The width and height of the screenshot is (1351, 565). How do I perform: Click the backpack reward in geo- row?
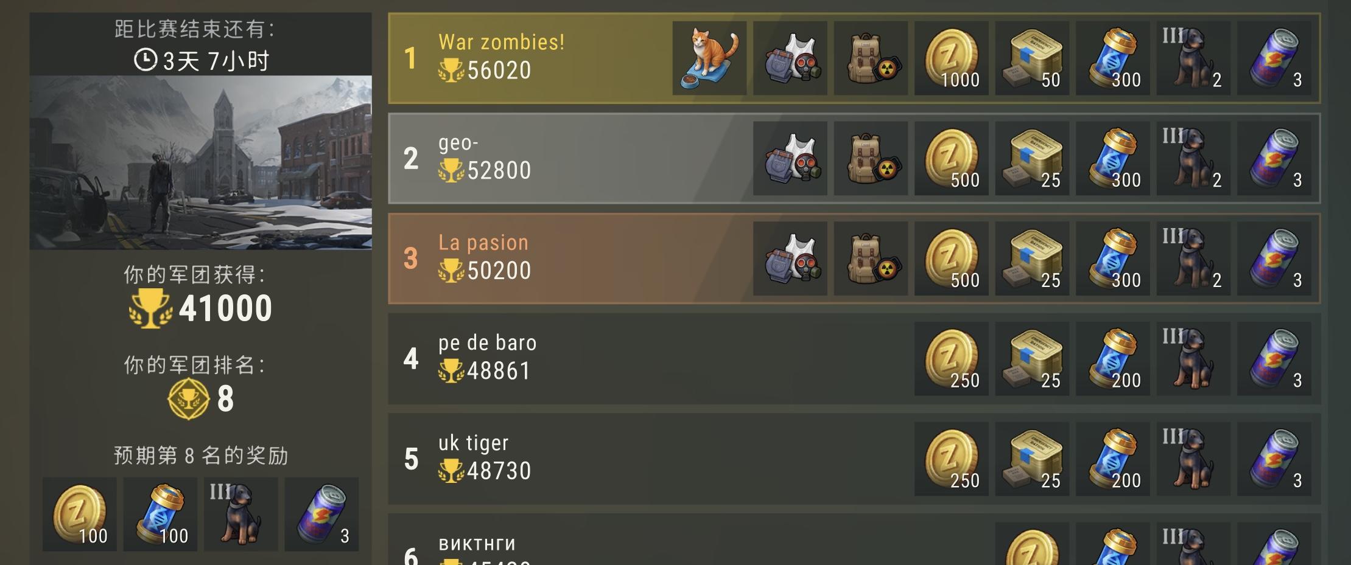pyautogui.click(x=871, y=158)
